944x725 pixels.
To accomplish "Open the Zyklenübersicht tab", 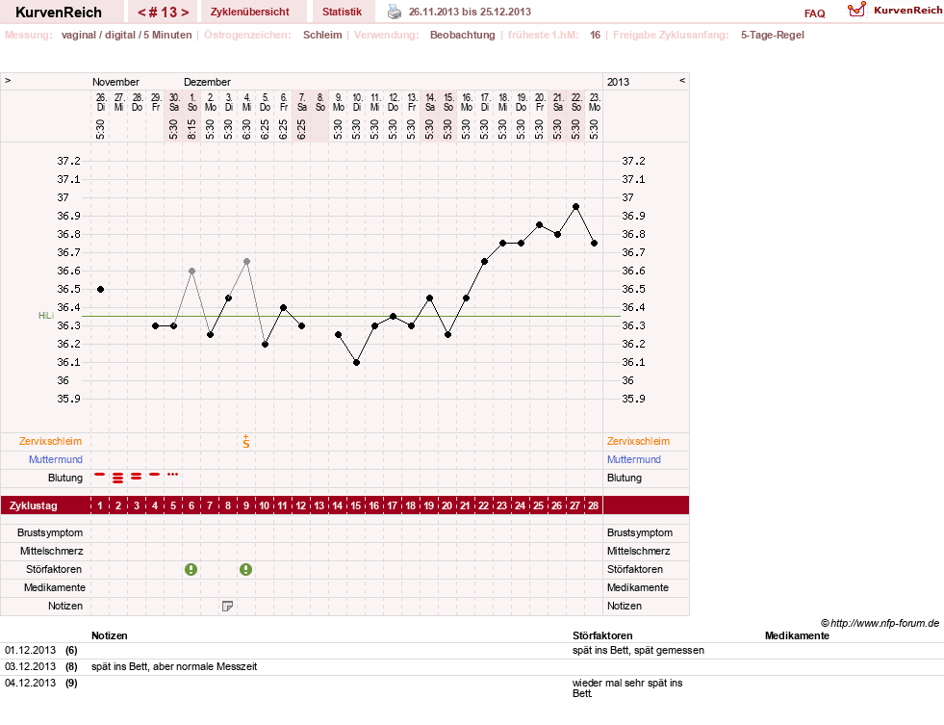I will click(250, 13).
